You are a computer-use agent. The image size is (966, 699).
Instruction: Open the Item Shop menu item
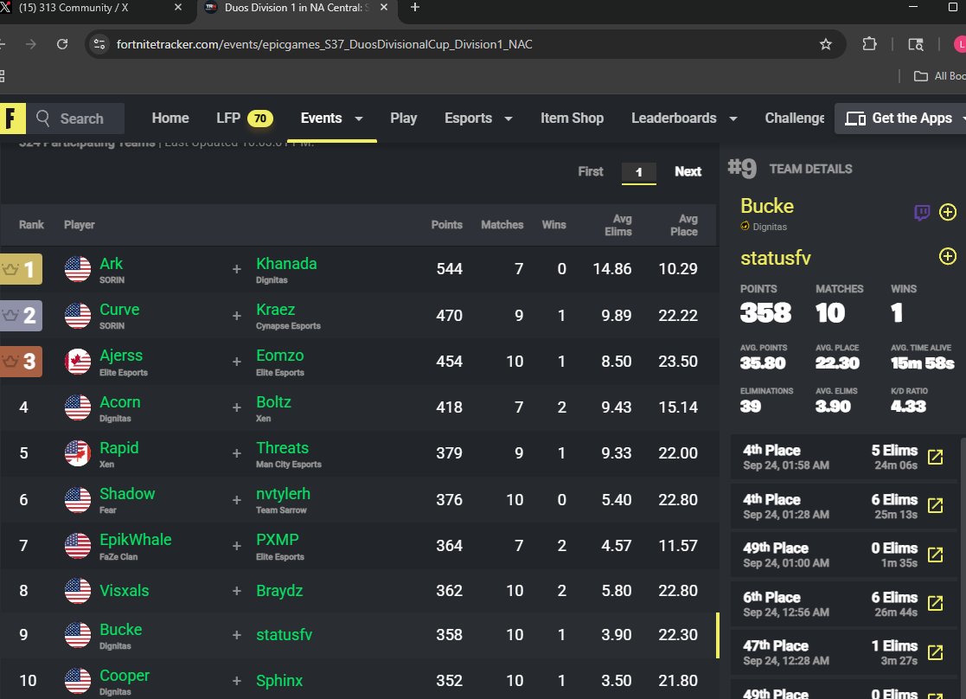(x=572, y=118)
